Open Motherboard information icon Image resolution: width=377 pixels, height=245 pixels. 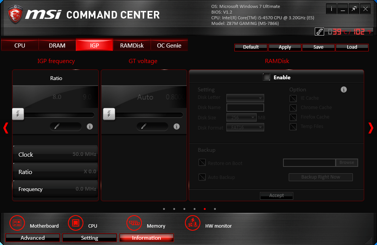click(17, 223)
